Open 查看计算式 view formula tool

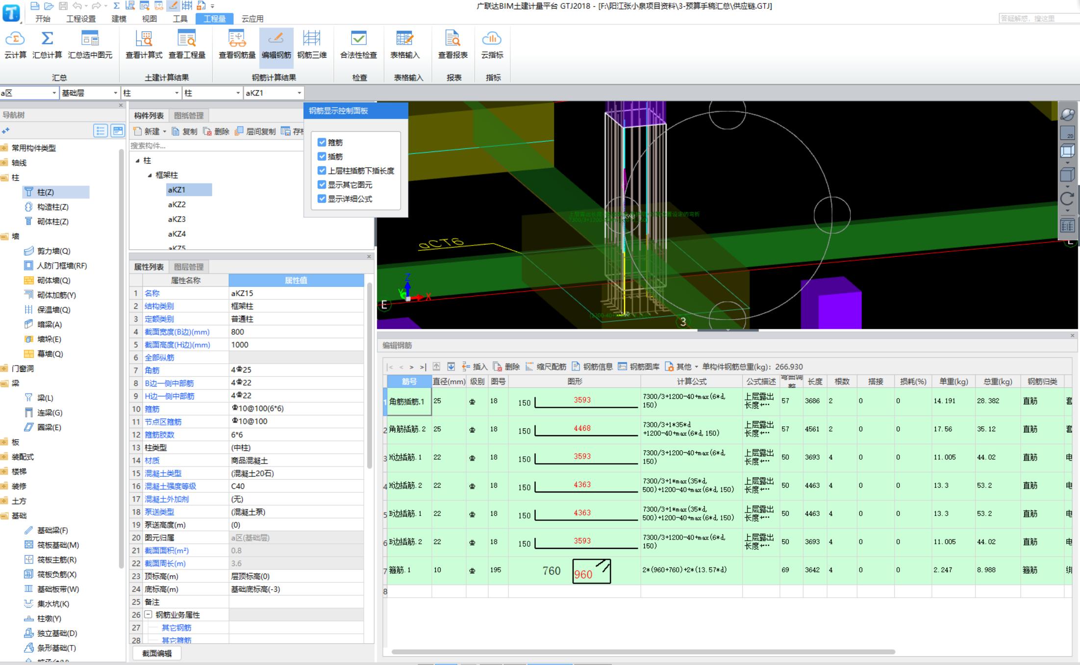click(144, 45)
